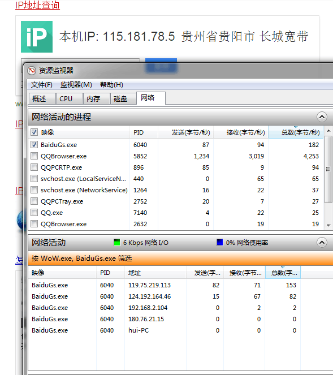Switch to the 磁盘 tab
This screenshot has height=375, width=333.
click(123, 99)
